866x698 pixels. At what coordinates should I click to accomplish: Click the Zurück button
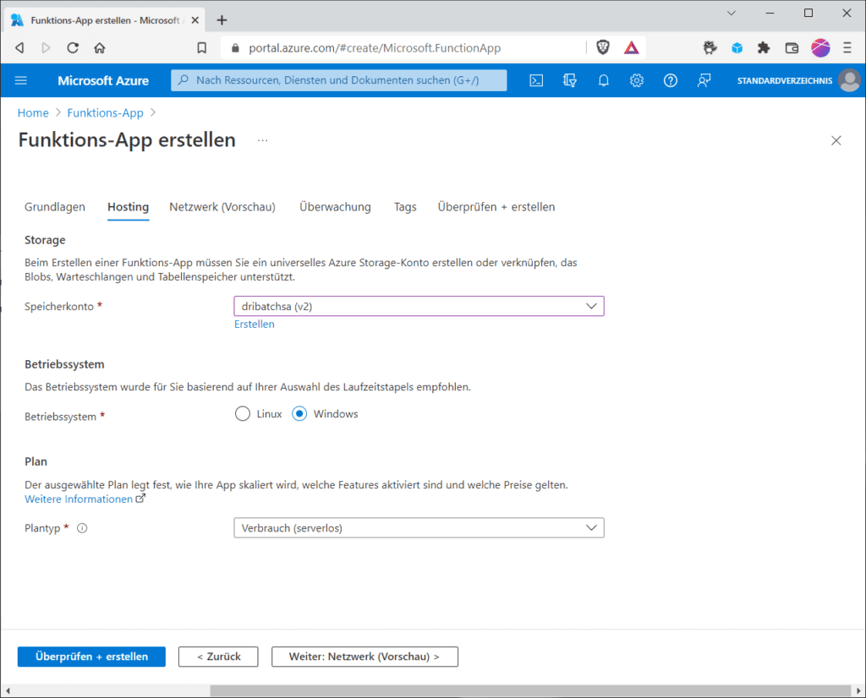coord(218,657)
